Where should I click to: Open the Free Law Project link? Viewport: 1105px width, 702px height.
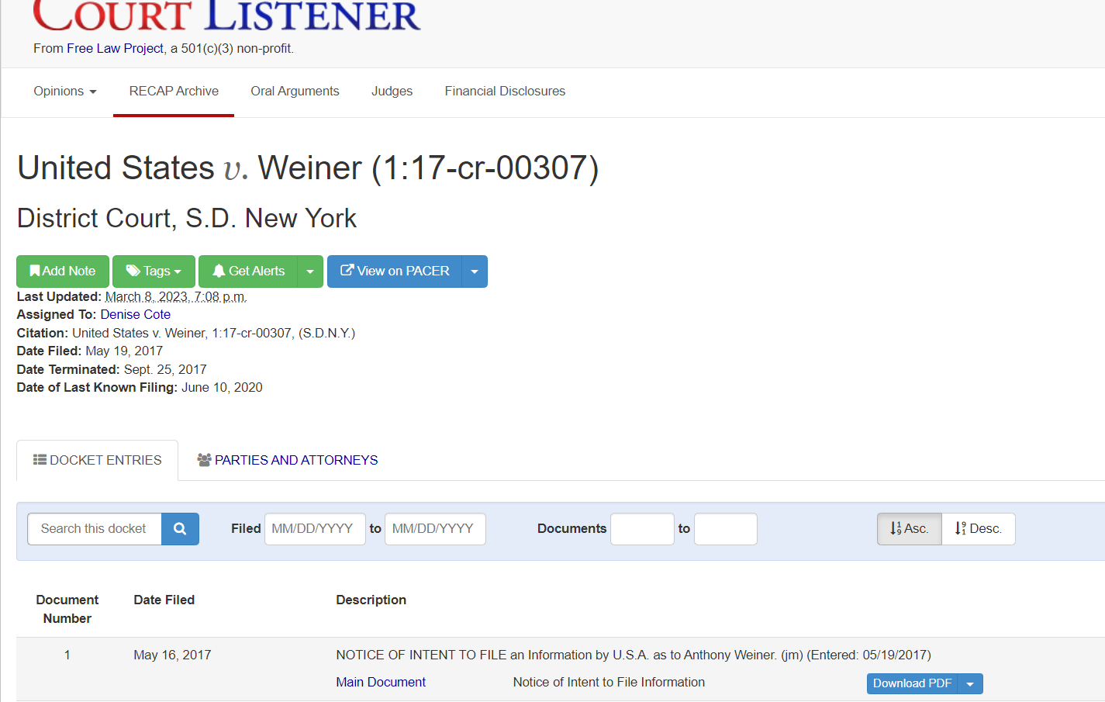tap(115, 48)
